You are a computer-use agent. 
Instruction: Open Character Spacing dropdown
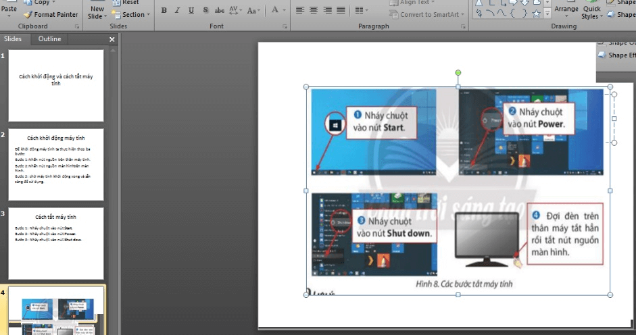coord(235,11)
